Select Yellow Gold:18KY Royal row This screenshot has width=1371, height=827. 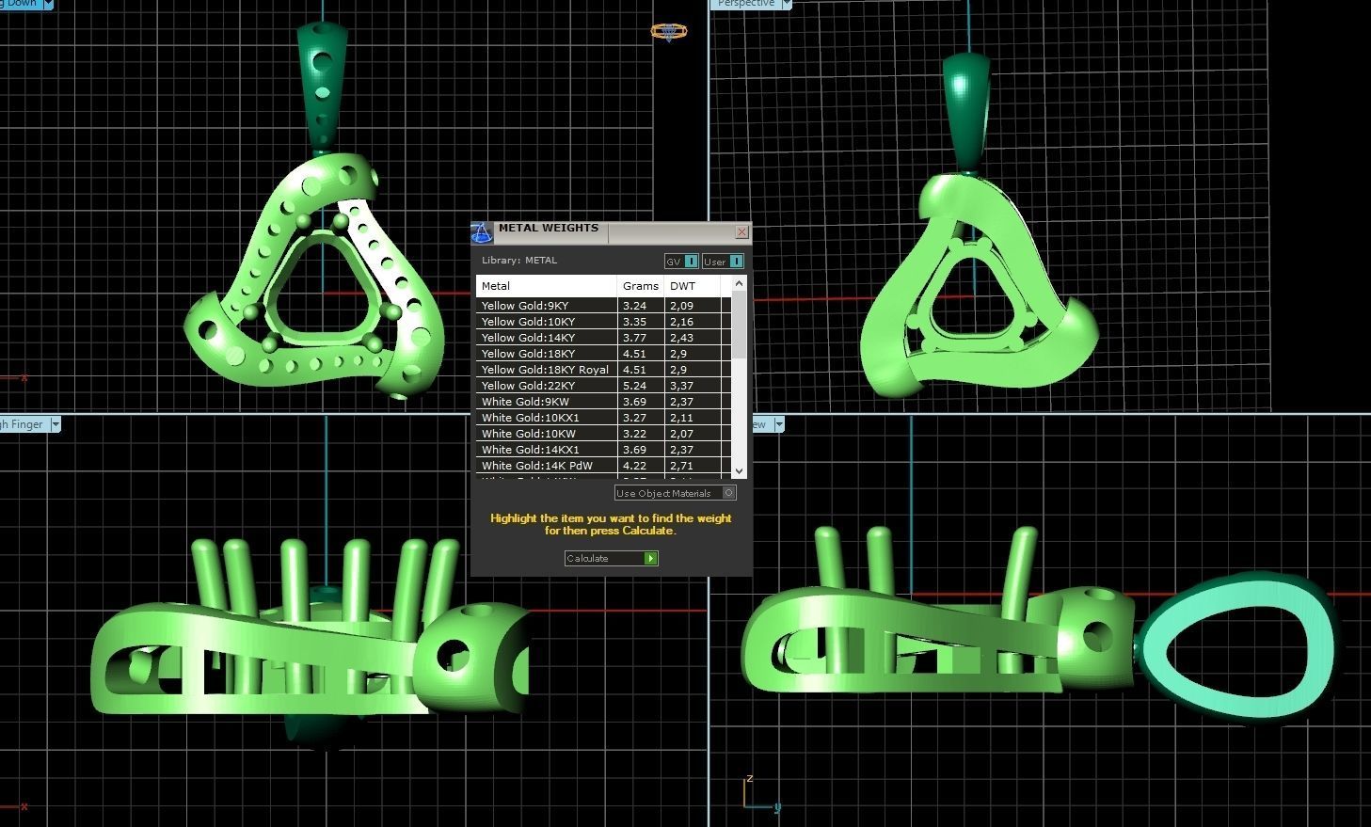603,370
